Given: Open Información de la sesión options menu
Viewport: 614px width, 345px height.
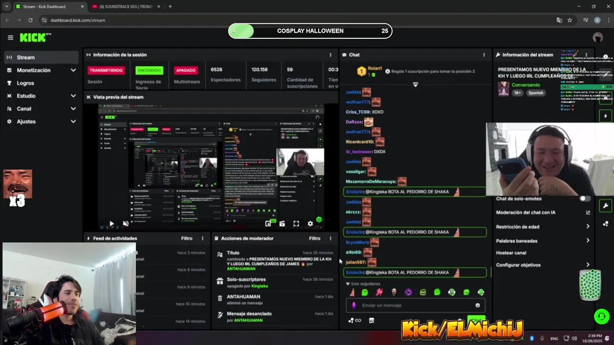Looking at the screenshot, I should pos(330,55).
